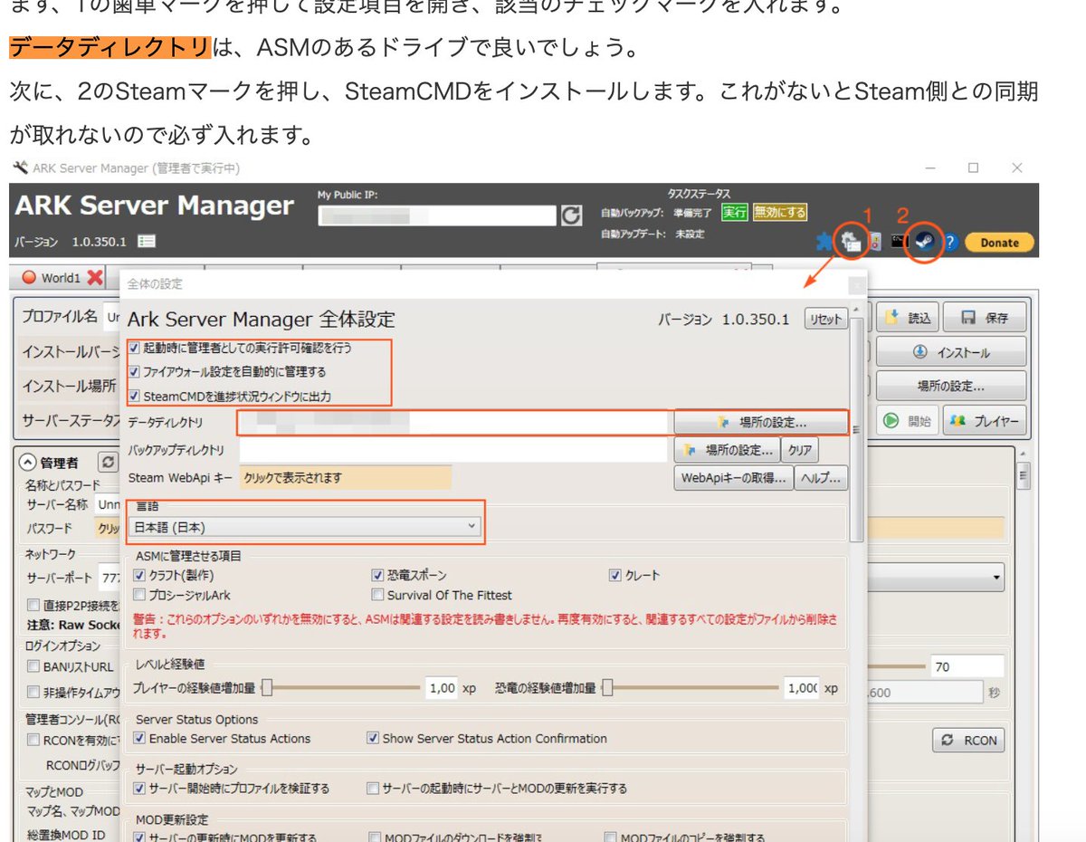Click the field showing value 70
This screenshot has height=842, width=1086.
click(x=967, y=666)
